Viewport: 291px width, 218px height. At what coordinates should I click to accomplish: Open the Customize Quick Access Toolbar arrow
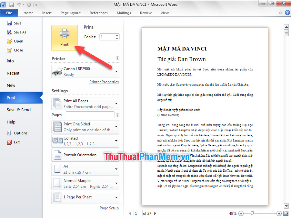tap(36, 5)
